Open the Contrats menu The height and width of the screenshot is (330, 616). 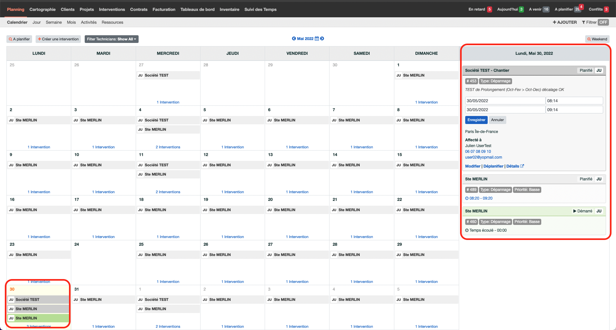click(x=139, y=9)
